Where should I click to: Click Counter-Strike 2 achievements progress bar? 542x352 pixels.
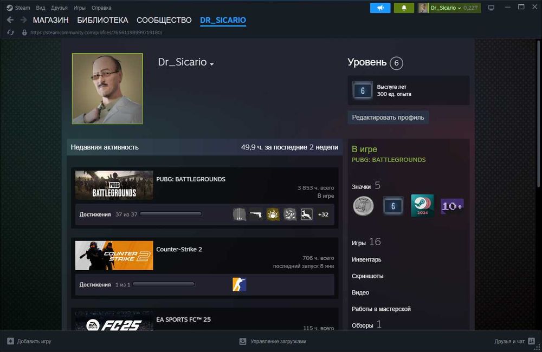tap(164, 284)
